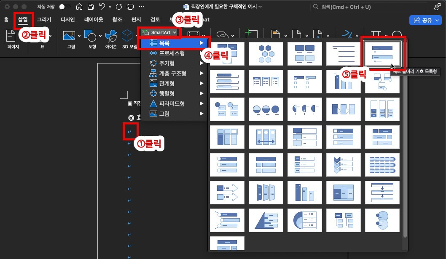This screenshot has width=446, height=259.
Task: Select 계층 구조형 in SmartArt menu
Action: (x=174, y=73)
